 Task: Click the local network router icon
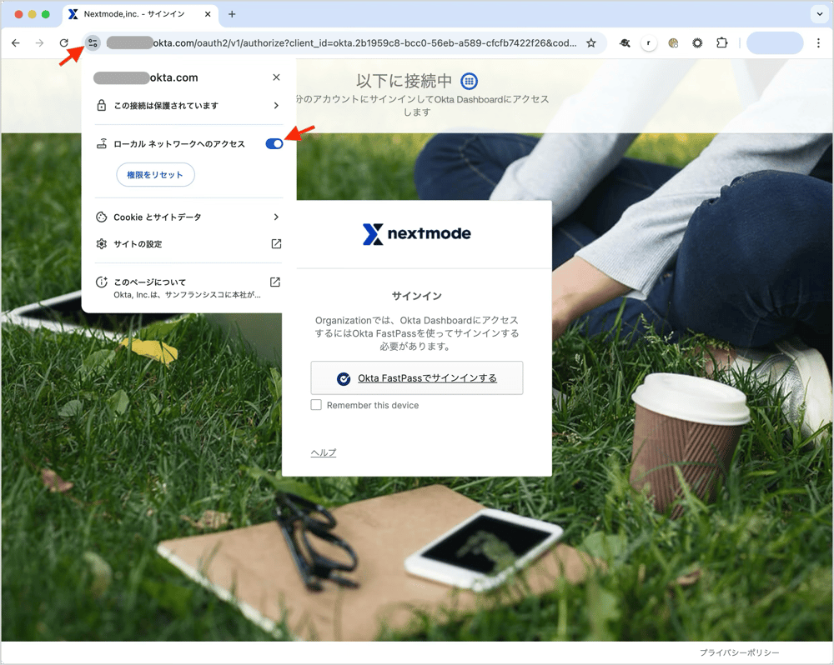coord(101,144)
